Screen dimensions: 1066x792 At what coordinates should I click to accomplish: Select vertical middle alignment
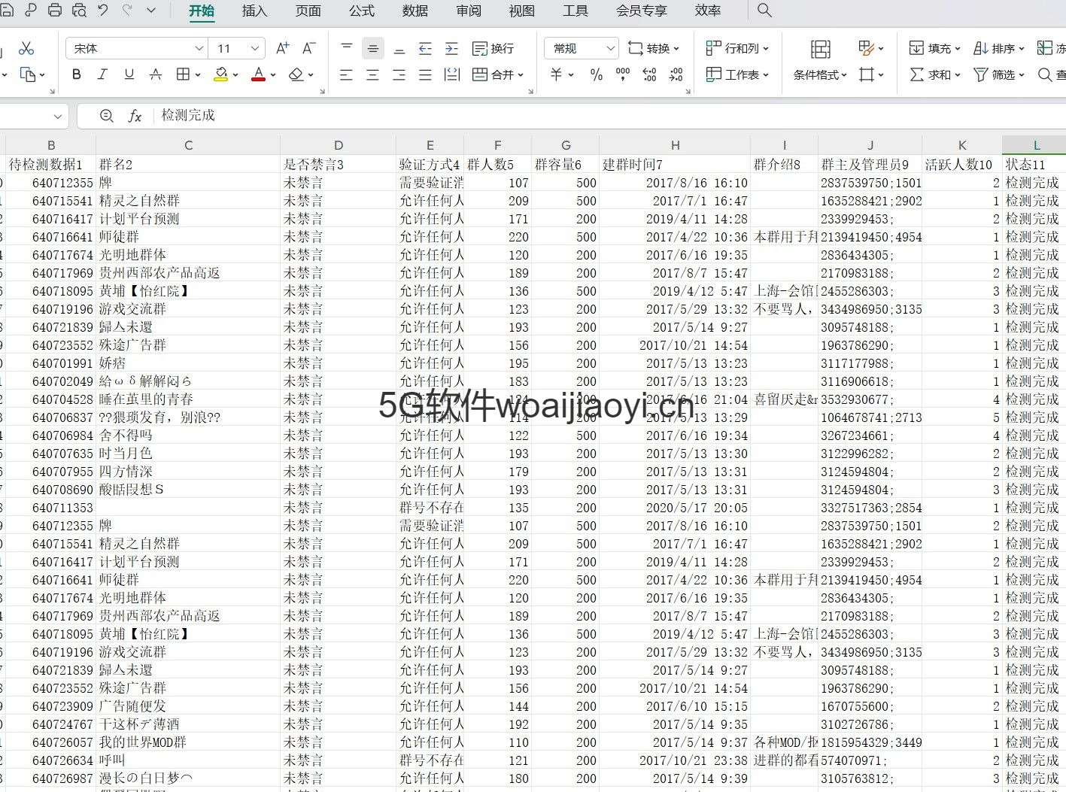pyautogui.click(x=372, y=48)
